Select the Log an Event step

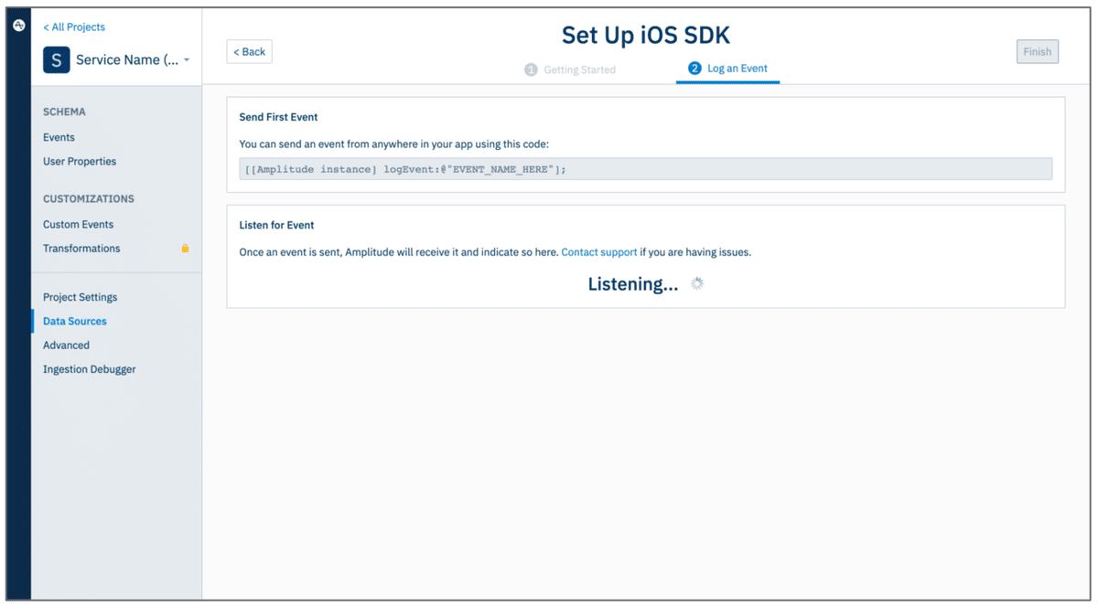click(x=728, y=69)
